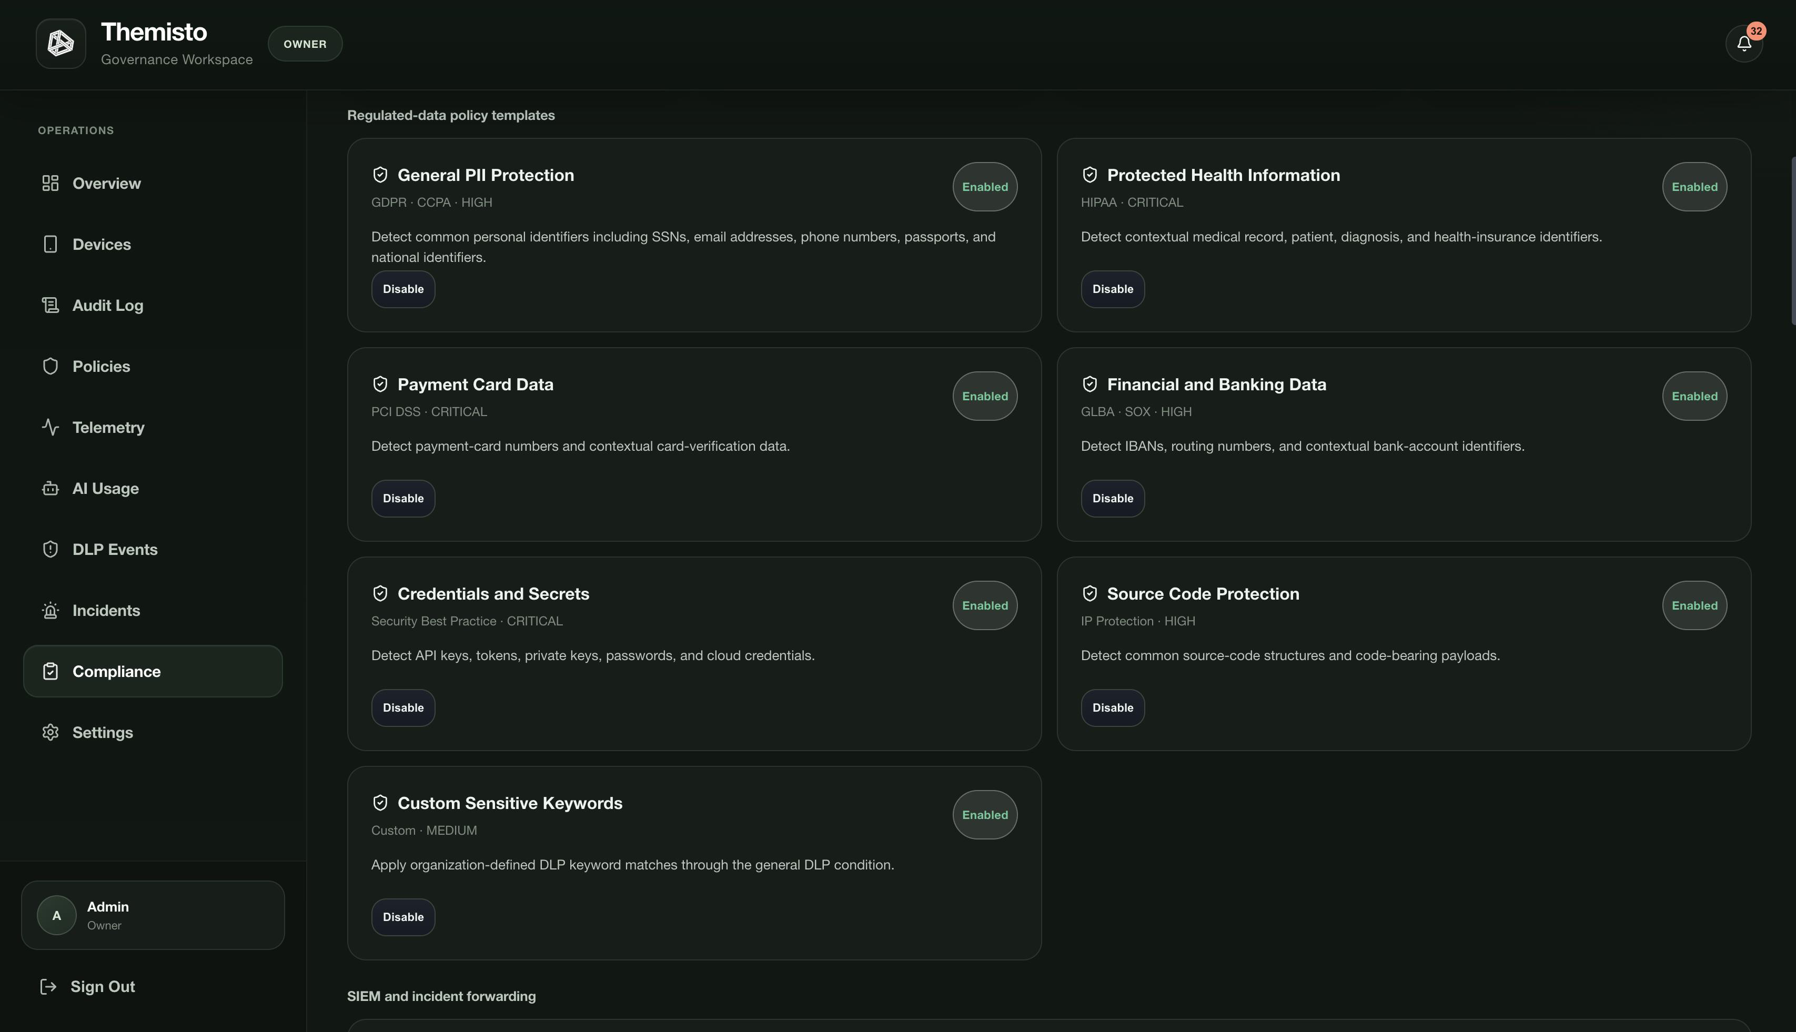
Task: Click the 'HIPAA · CRITICAL' tags
Action: (x=1131, y=202)
